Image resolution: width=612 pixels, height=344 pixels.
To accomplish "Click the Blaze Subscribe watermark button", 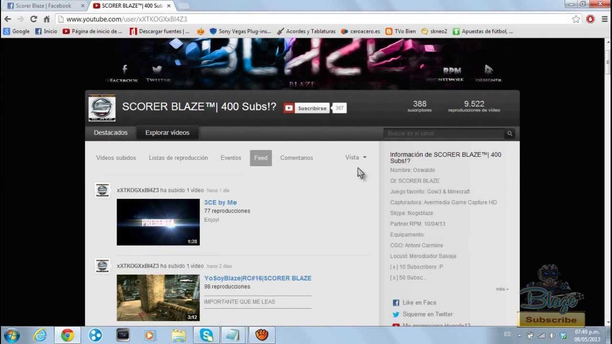I will pyautogui.click(x=551, y=320).
